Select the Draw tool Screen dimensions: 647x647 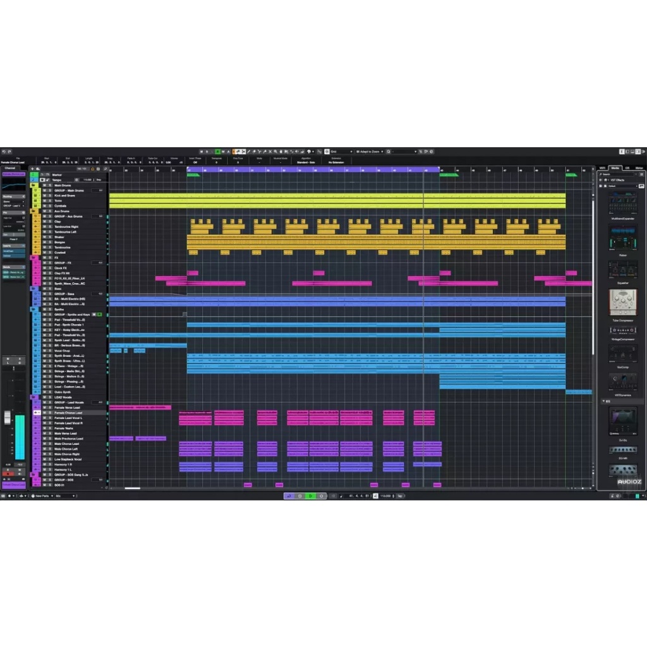coord(248,152)
